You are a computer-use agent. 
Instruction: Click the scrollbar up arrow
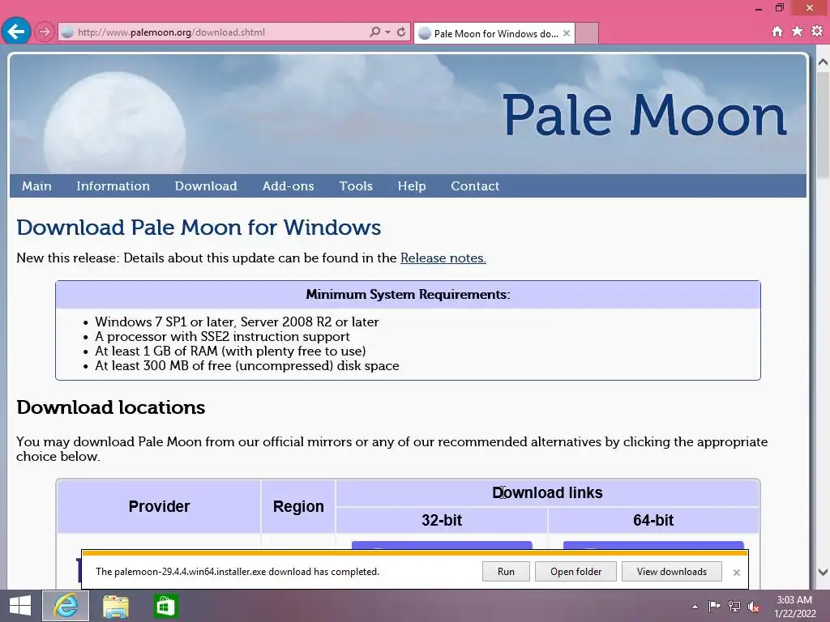click(823, 62)
